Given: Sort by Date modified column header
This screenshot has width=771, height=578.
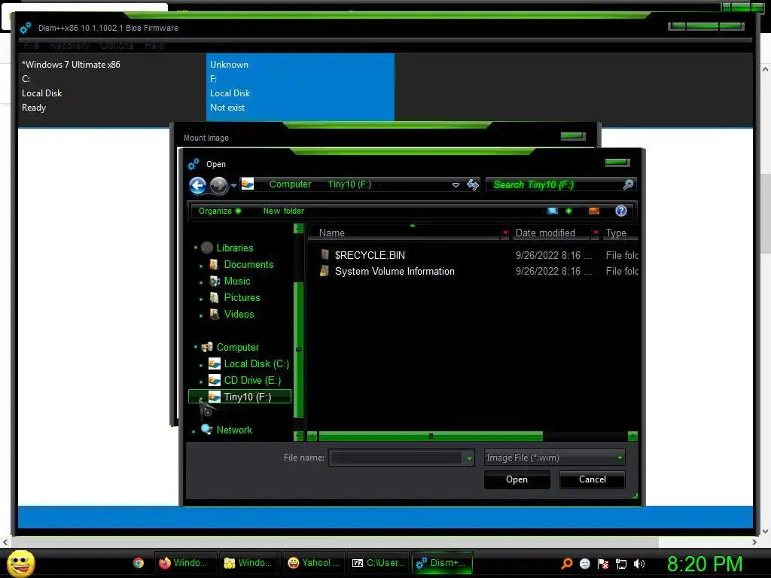Looking at the screenshot, I should pos(550,233).
